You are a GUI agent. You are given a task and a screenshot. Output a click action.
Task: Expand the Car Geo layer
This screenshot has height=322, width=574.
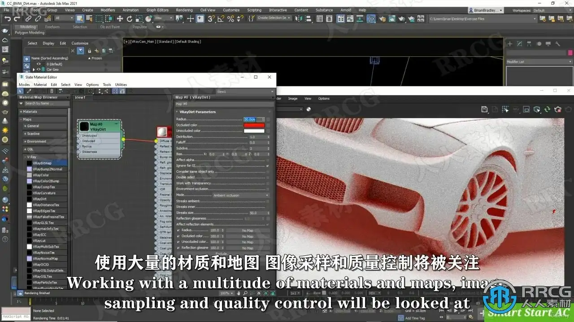tap(34, 70)
